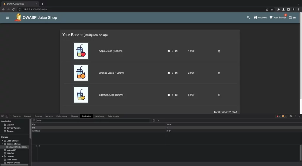Increase Apple Juice quantity with plus
Image resolution: width=302 pixels, height=166 pixels.
click(176, 51)
